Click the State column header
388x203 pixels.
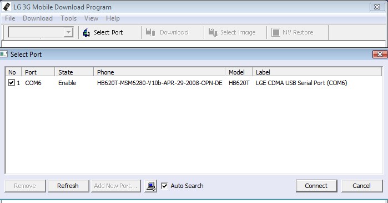(x=74, y=72)
